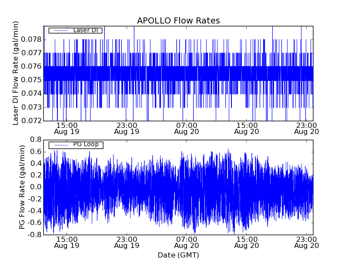
Task: Select 23:00 Aug 20 tick under PG Loop plot
Action: (306, 242)
